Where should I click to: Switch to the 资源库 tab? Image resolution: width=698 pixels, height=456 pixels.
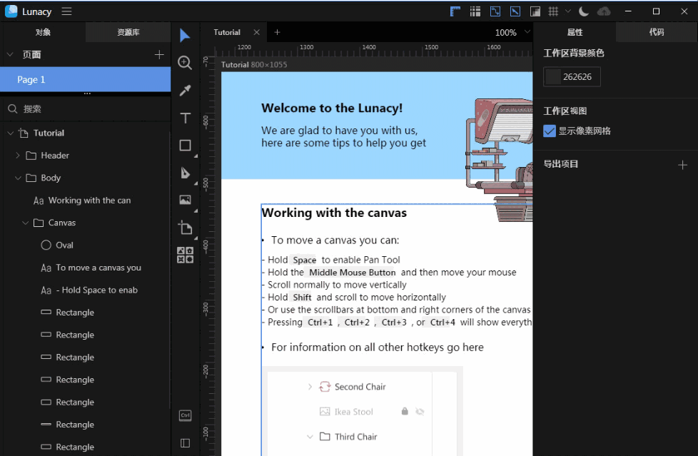point(128,32)
